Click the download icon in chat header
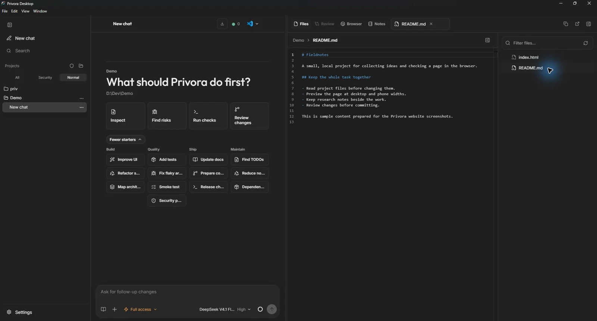597x321 pixels. tap(222, 24)
